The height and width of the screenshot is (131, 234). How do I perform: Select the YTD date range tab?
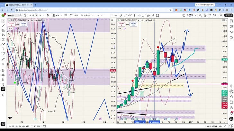pyautogui.click(x=27, y=126)
